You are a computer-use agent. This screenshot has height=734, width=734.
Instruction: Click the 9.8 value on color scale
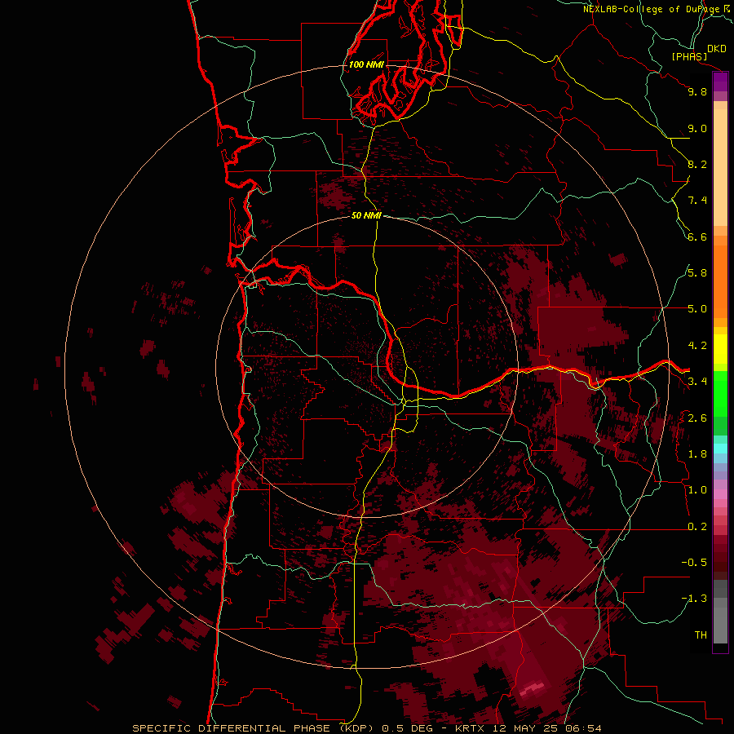click(x=697, y=91)
